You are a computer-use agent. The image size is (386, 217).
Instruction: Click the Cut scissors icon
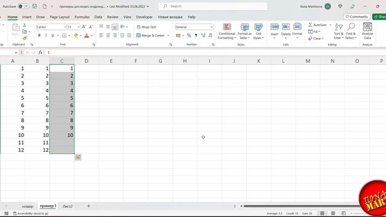tap(24, 25)
